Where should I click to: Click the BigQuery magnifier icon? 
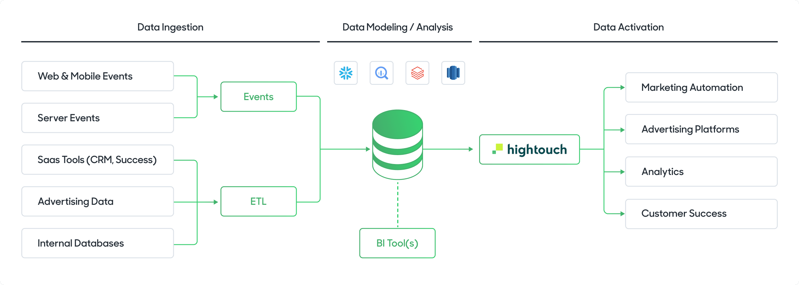point(382,73)
